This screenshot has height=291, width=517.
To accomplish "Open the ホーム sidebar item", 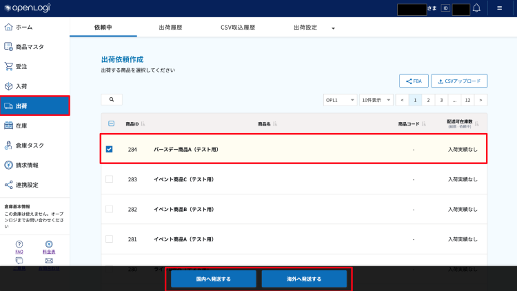I will [x=34, y=27].
